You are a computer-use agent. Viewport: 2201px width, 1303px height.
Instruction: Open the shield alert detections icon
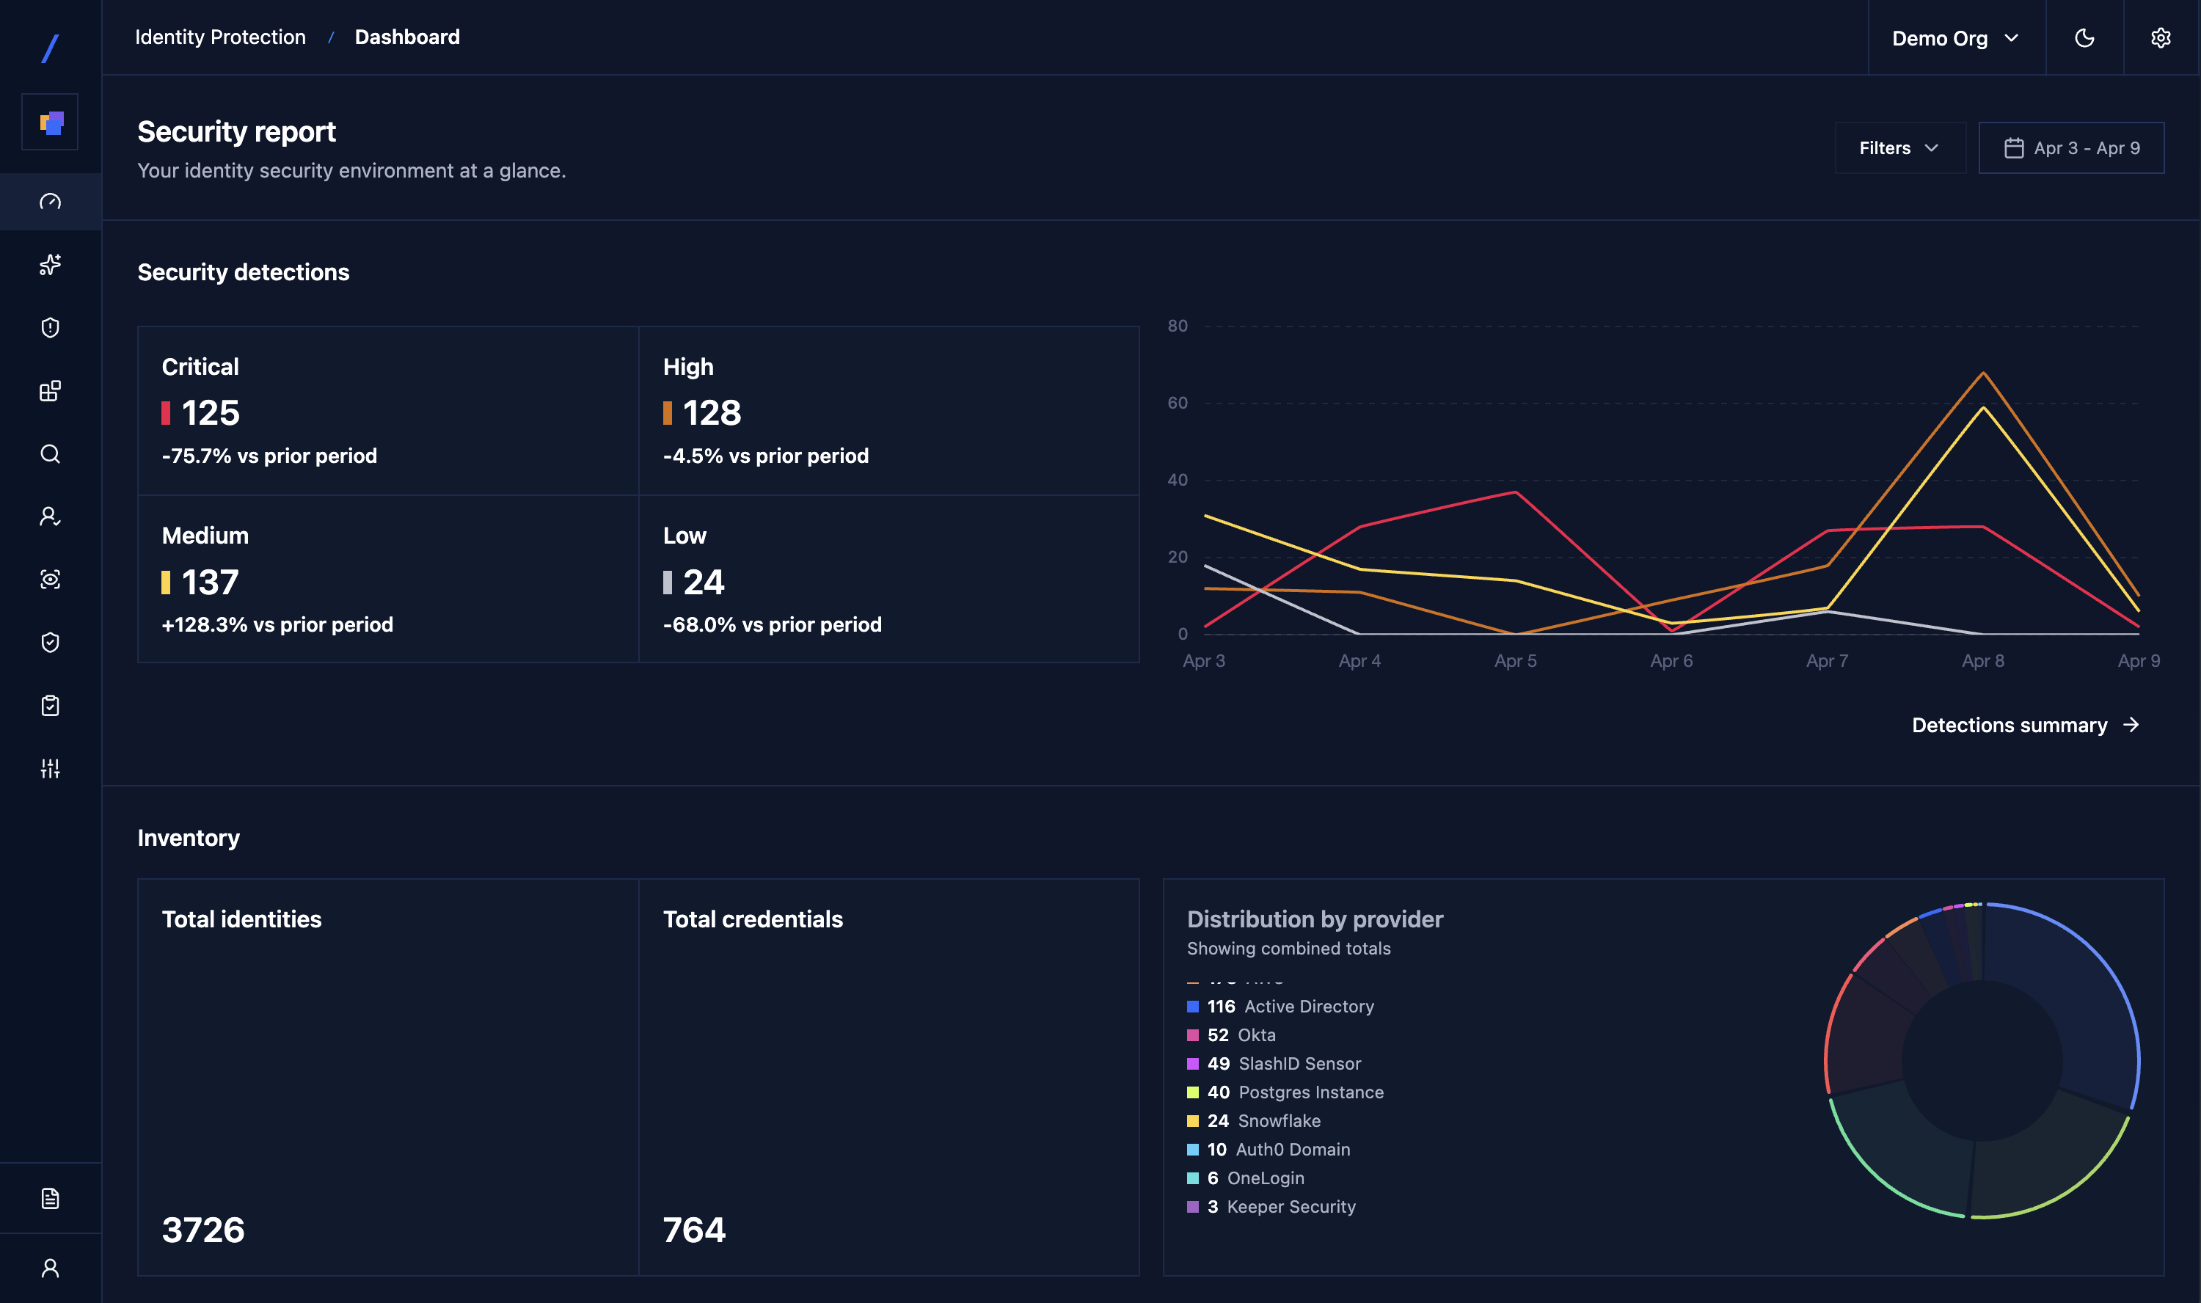[50, 327]
